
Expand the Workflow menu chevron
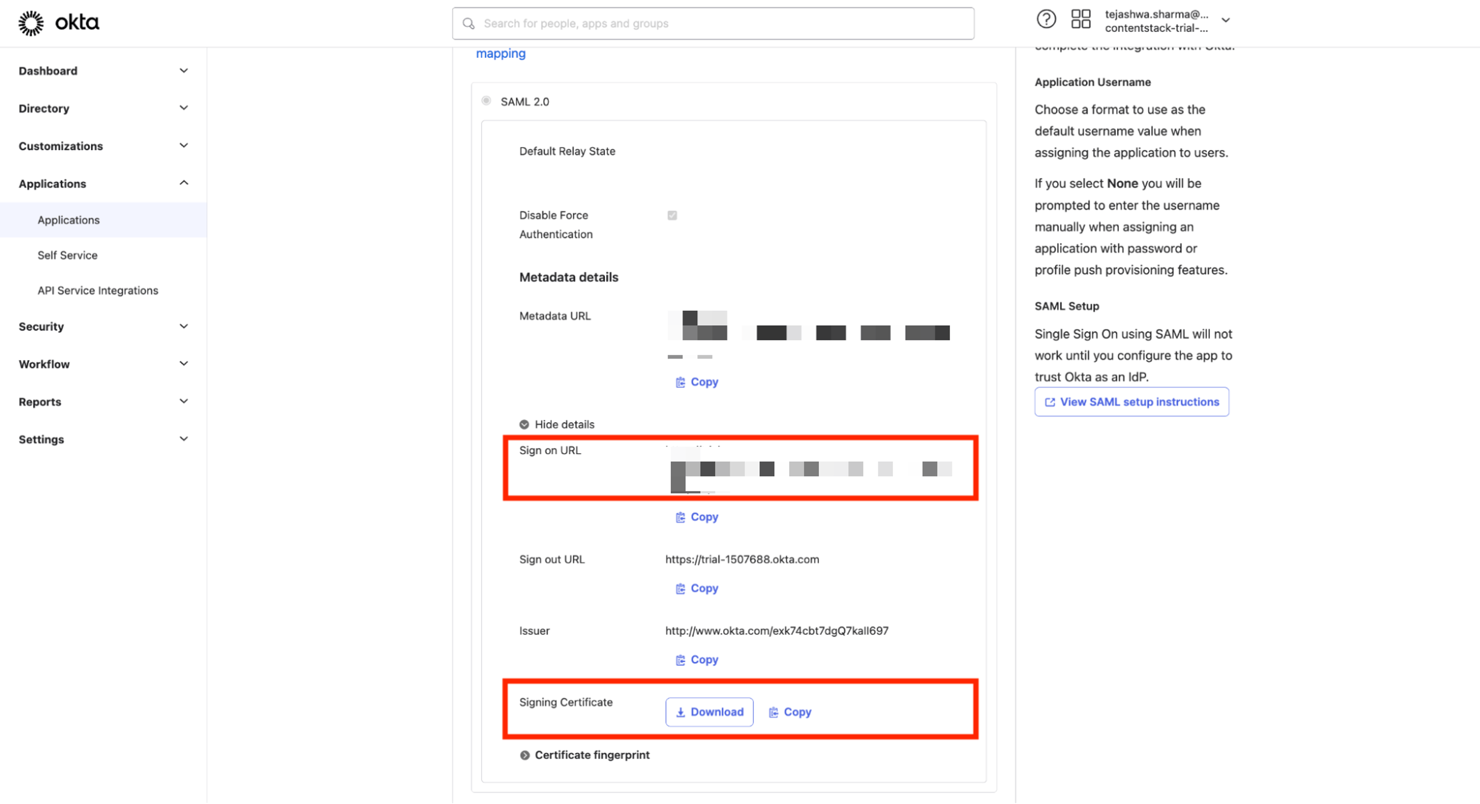click(x=184, y=364)
